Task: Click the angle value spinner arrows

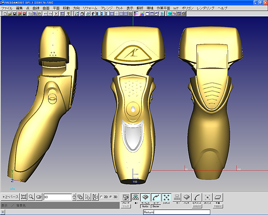Action: tap(74, 197)
